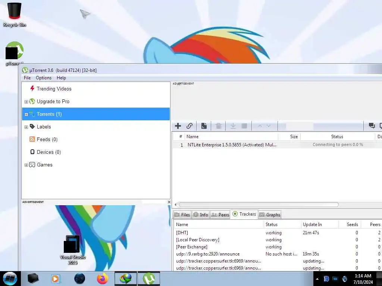Open the Windows Start menu
This screenshot has width=382, height=286.
tap(10, 279)
